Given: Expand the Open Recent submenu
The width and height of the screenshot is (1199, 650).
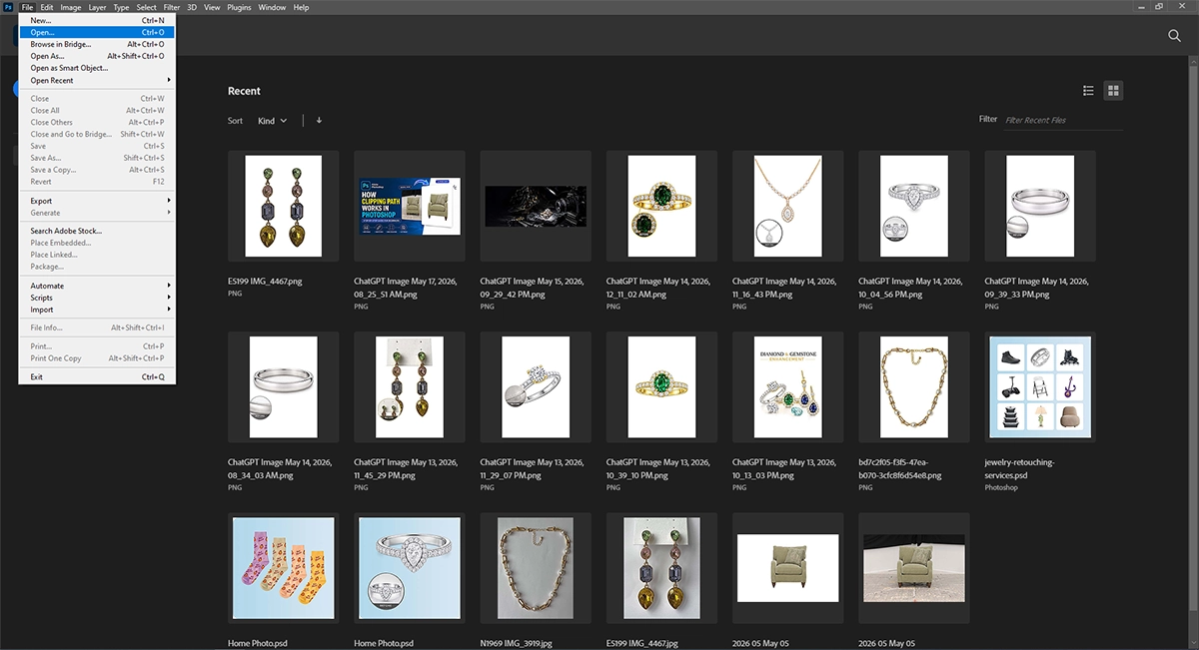Looking at the screenshot, I should 97,81.
